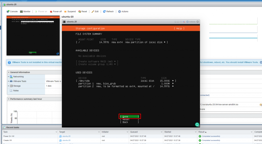The image size is (262, 144).
Task: Click the ubuntu-20 link for Power On VM task
Action: pyautogui.click(x=66, y=136)
